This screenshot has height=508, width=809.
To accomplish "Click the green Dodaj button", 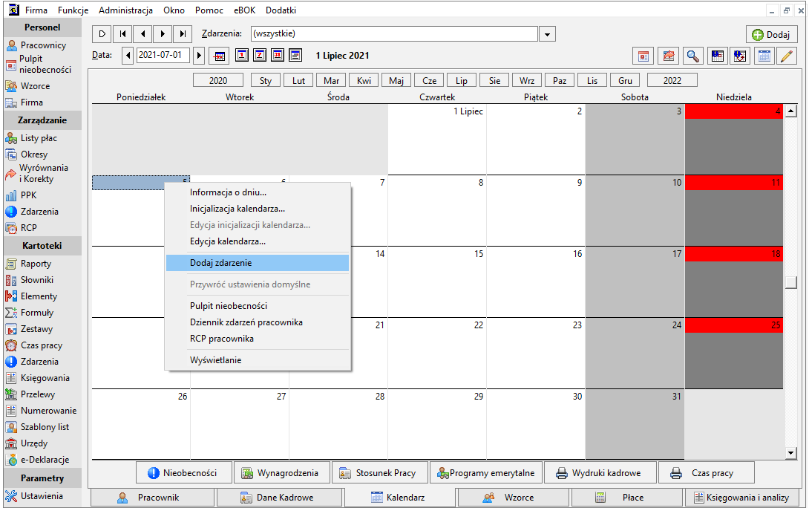I will tap(771, 35).
